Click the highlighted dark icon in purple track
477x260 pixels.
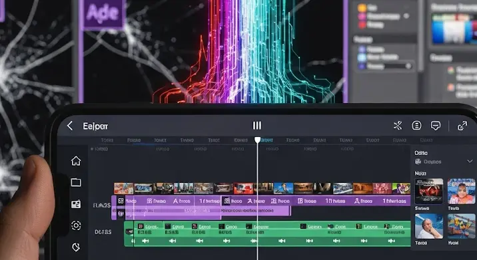227,201
